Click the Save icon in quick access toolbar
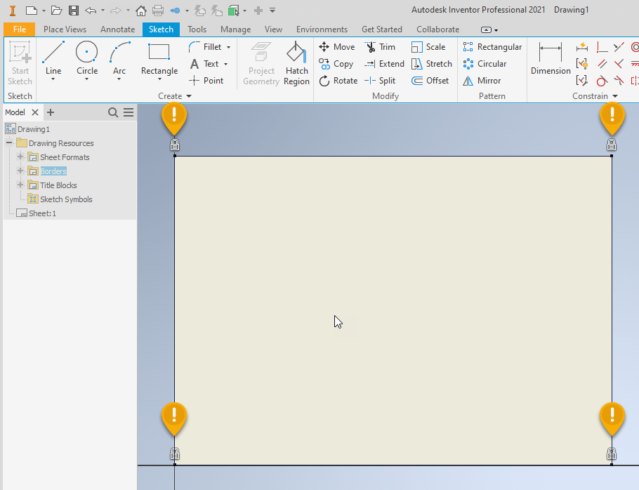Viewport: 639px width, 490px height. (72, 10)
